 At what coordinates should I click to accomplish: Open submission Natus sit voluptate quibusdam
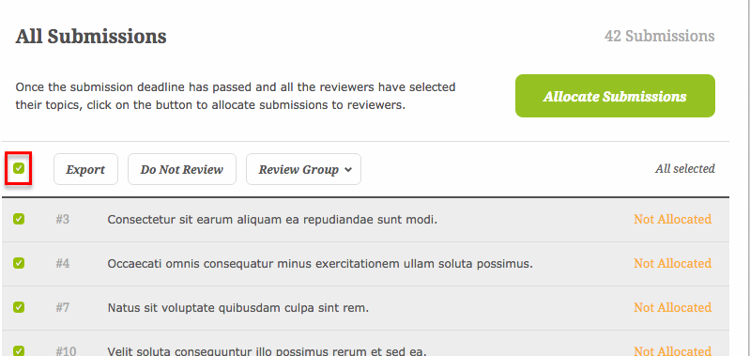point(237,308)
